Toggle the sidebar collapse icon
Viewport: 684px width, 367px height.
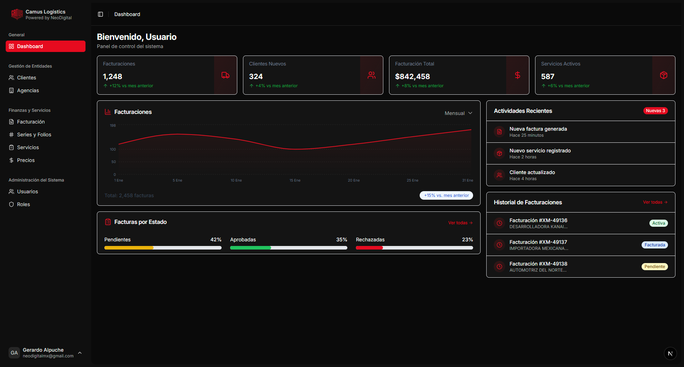(100, 14)
